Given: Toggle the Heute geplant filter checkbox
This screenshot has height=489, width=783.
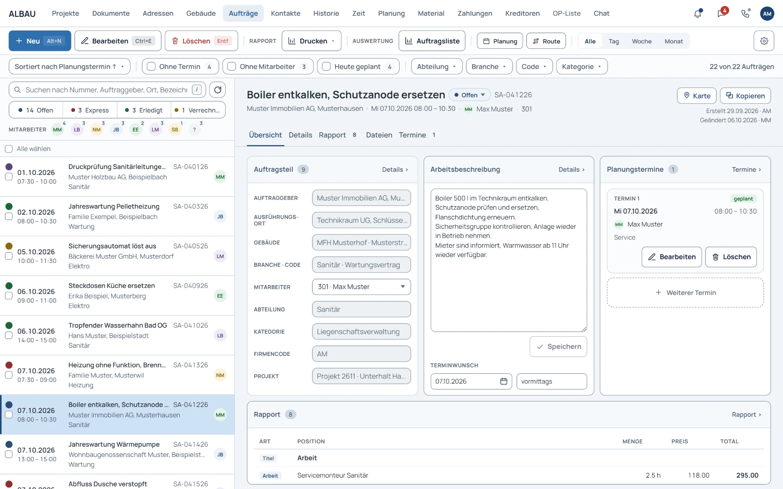Looking at the screenshot, I should tap(326, 67).
